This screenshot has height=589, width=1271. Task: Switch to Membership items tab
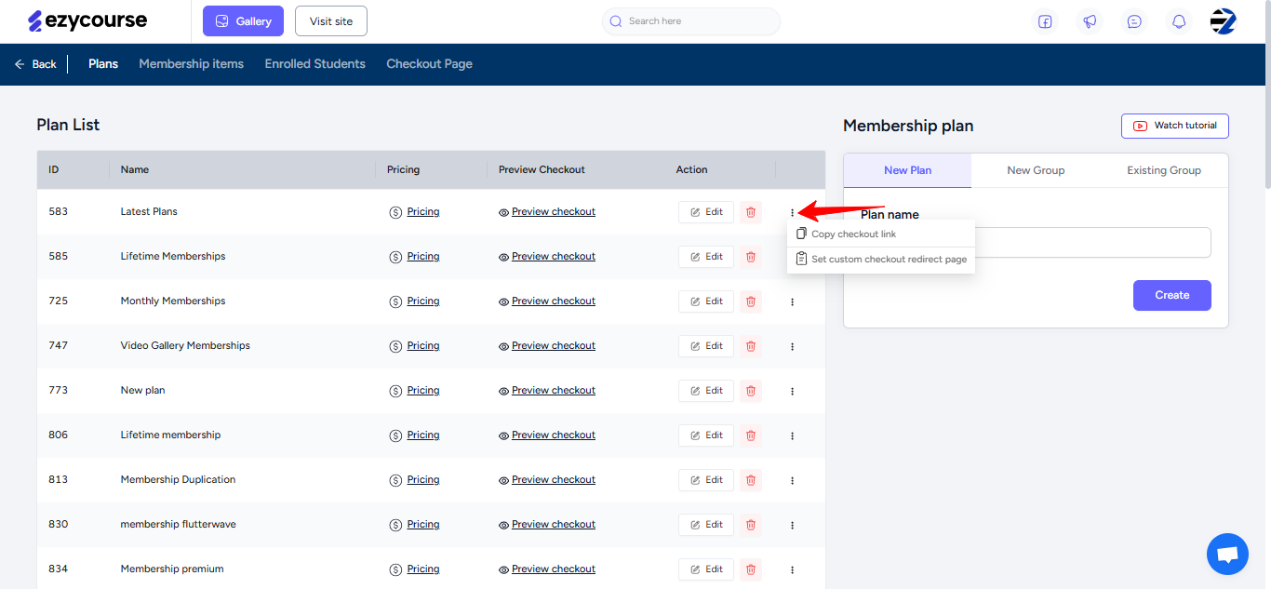[x=191, y=64]
